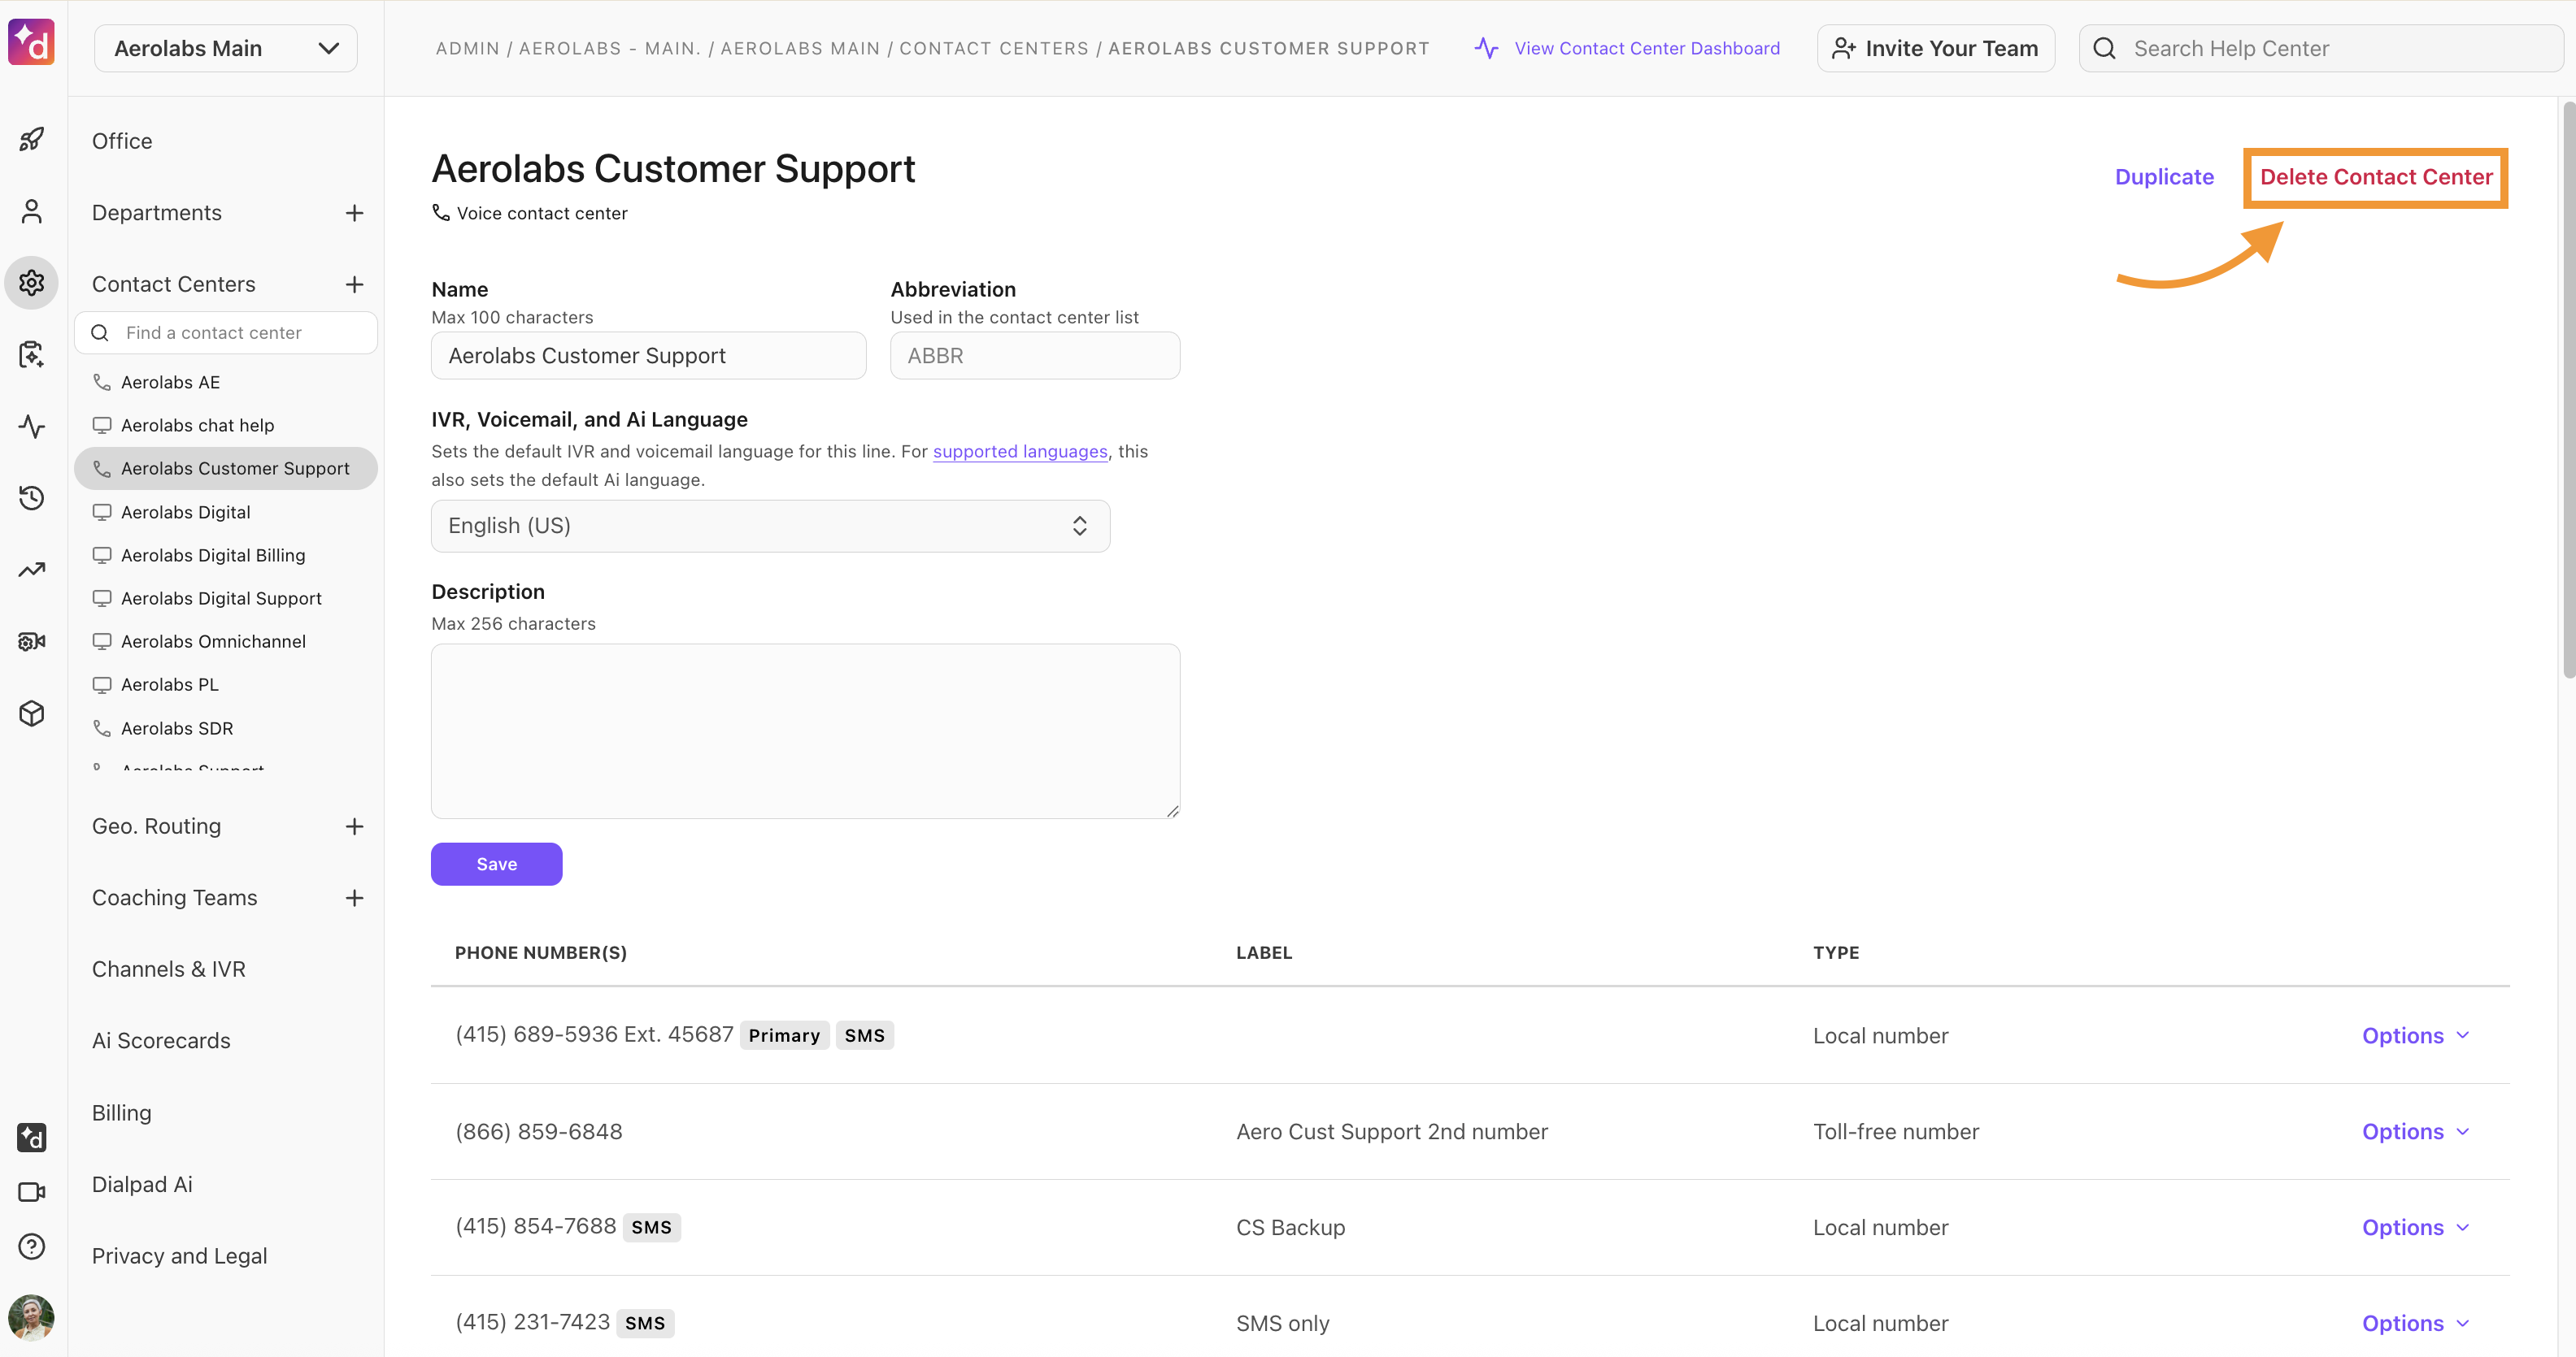Open the Departments section
The height and width of the screenshot is (1357, 2576).
(x=157, y=213)
